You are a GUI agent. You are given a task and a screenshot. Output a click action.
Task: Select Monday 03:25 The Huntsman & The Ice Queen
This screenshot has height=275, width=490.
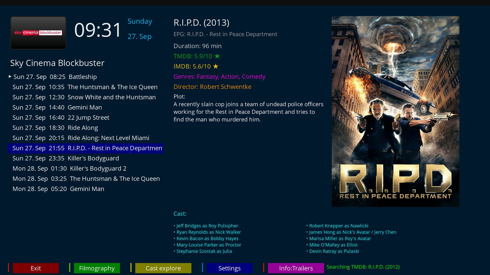click(x=85, y=179)
